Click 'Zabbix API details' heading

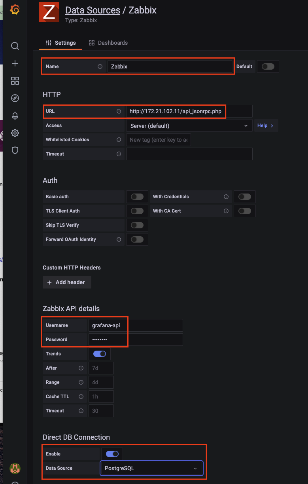point(71,309)
